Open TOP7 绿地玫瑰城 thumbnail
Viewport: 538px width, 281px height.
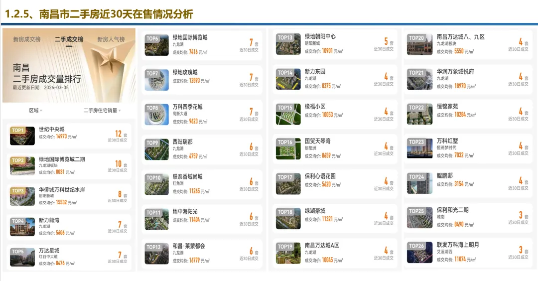pos(157,80)
